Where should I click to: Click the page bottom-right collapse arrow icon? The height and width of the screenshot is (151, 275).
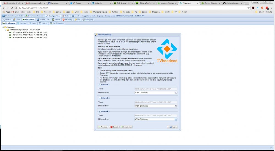[x=271, y=148]
